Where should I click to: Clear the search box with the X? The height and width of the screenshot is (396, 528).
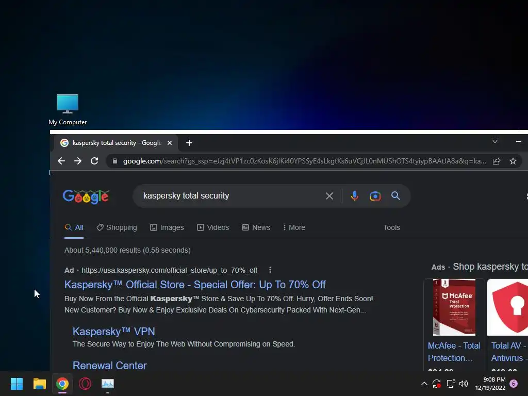point(329,196)
